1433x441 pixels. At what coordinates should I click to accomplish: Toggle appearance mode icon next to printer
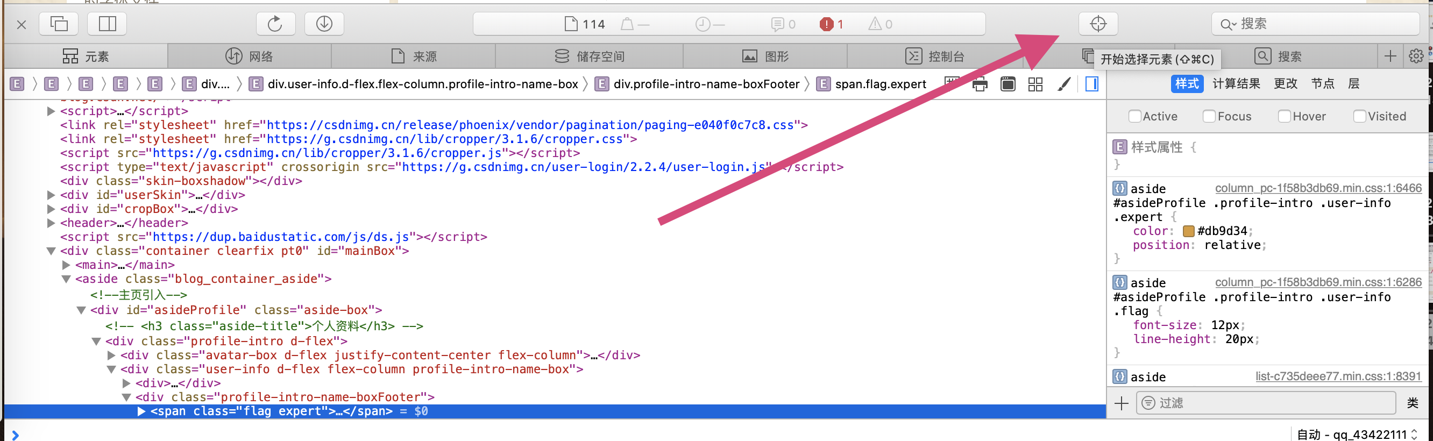(x=1008, y=84)
